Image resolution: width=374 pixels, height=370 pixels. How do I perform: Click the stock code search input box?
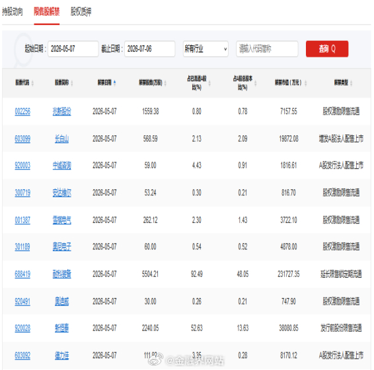(x=267, y=49)
